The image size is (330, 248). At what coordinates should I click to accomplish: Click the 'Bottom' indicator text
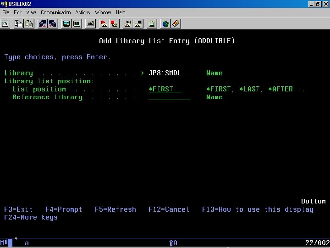point(313,202)
